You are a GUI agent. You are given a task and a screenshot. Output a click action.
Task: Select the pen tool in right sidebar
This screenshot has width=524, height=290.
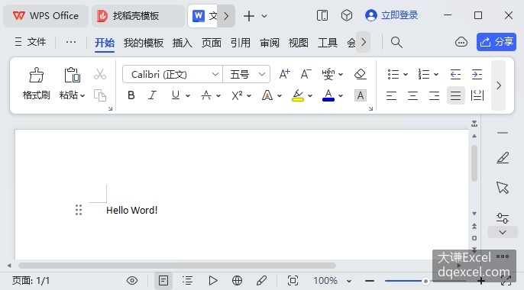(503, 157)
